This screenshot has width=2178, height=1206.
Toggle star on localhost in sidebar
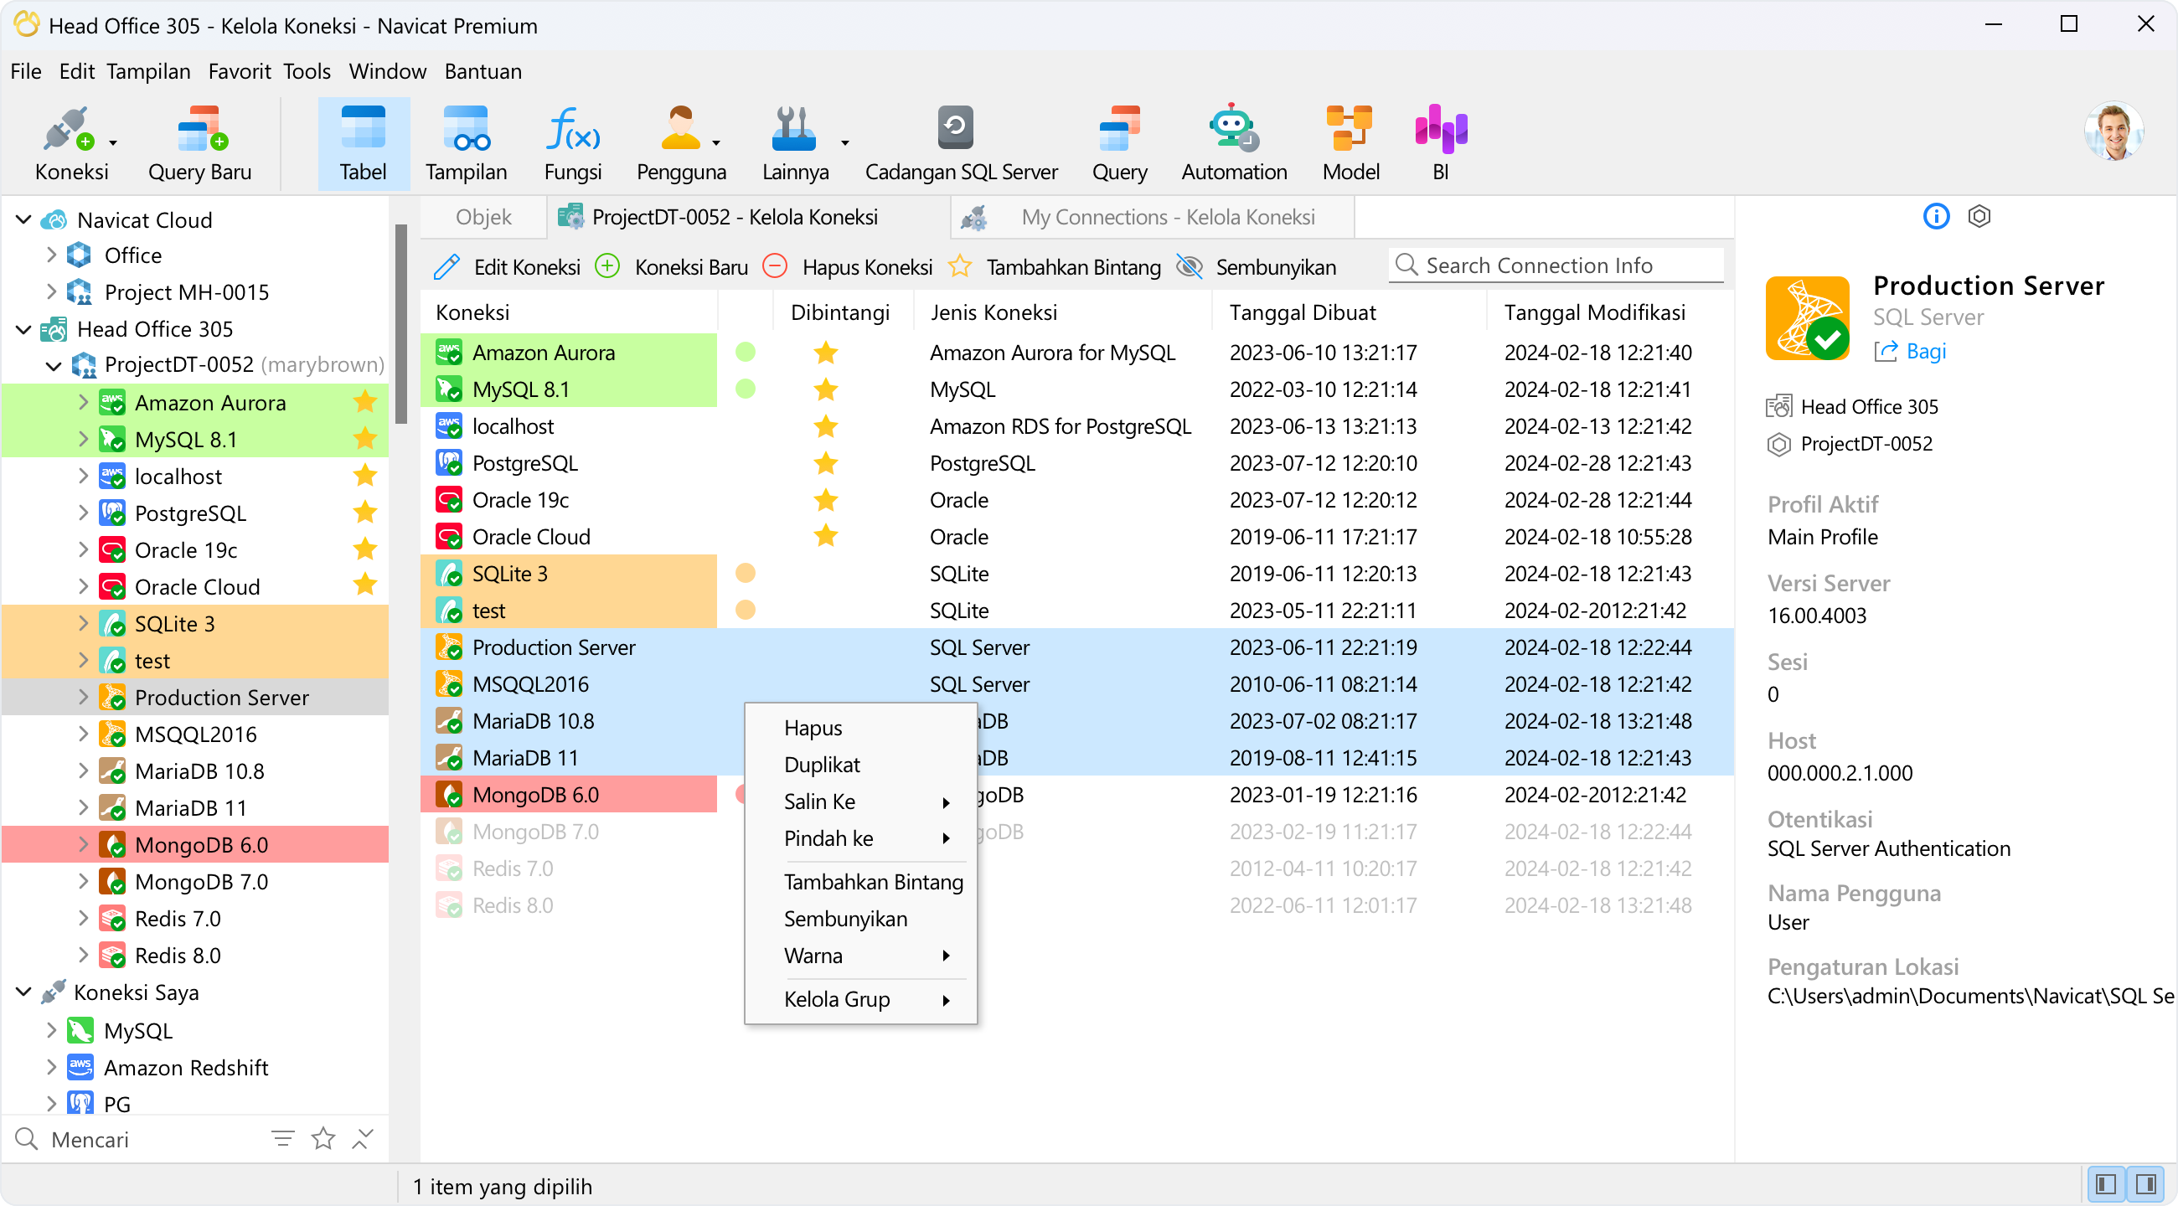coord(365,475)
